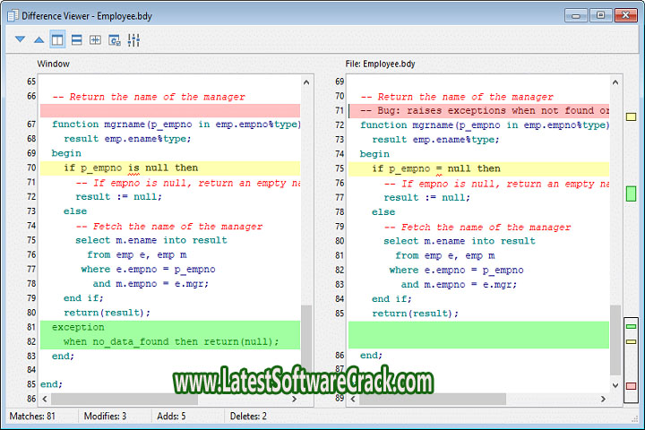Close the Difference Viewer window
This screenshot has height=430, width=645.
625,15
